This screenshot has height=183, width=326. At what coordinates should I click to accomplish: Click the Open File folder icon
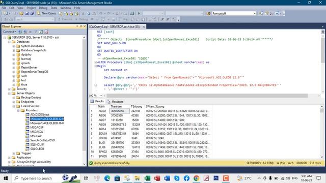[x=21, y=14]
